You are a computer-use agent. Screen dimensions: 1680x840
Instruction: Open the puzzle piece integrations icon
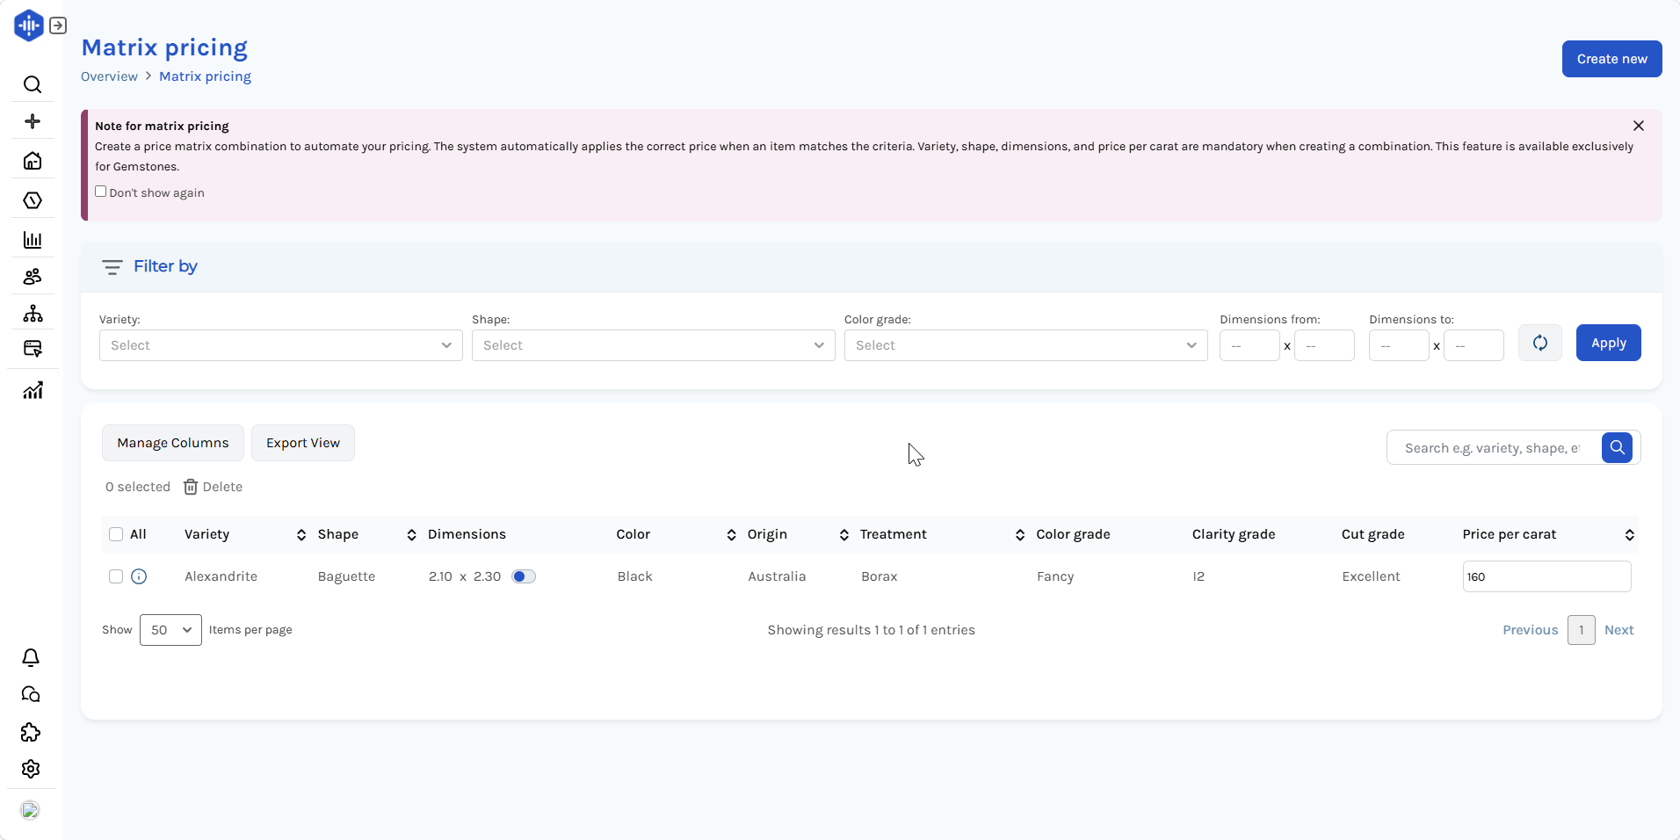31,732
